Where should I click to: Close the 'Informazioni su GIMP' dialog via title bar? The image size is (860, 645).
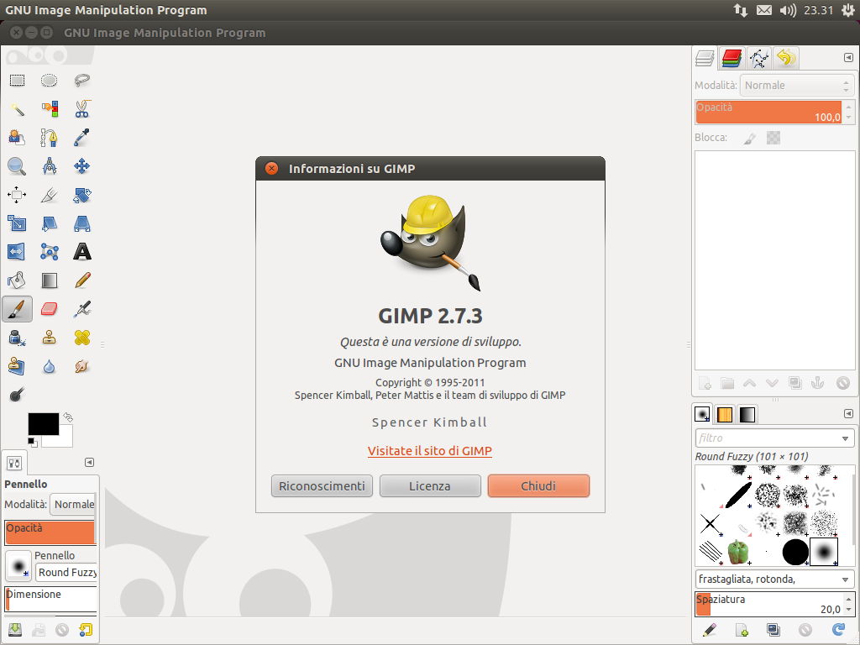(x=271, y=168)
